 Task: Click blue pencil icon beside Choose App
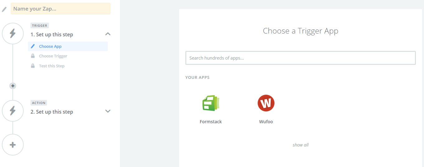[33, 46]
